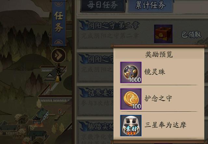Collapse the panel with double-arrow button

click(x=58, y=55)
